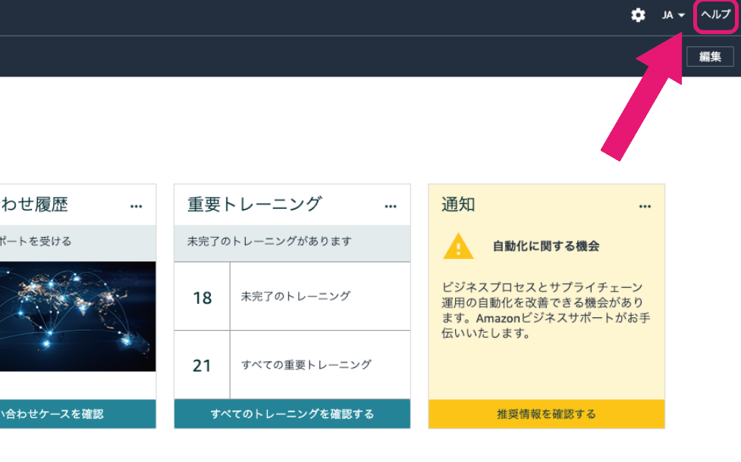Expand the chevron next to JA
Viewport: 741px width, 462px height.
680,15
